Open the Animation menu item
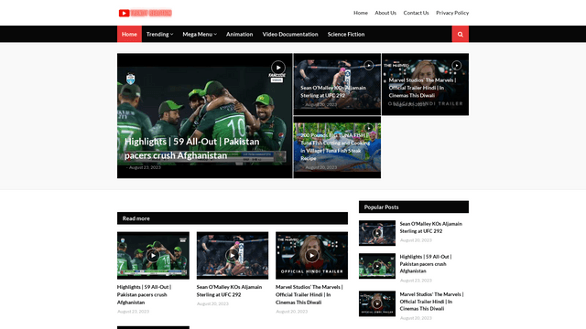 click(x=240, y=35)
